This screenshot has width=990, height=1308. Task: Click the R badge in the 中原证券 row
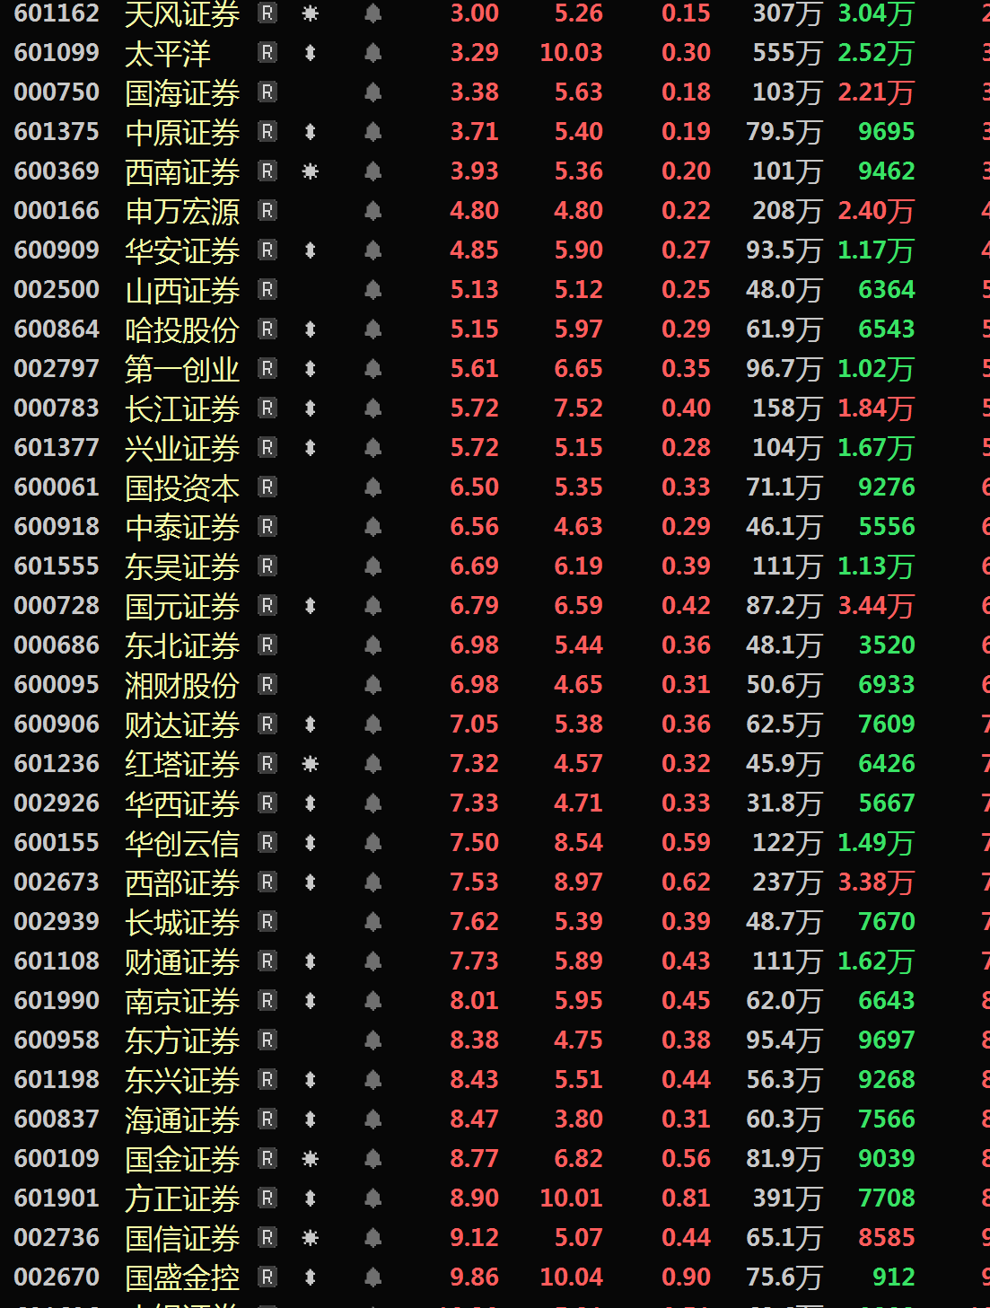tap(267, 132)
